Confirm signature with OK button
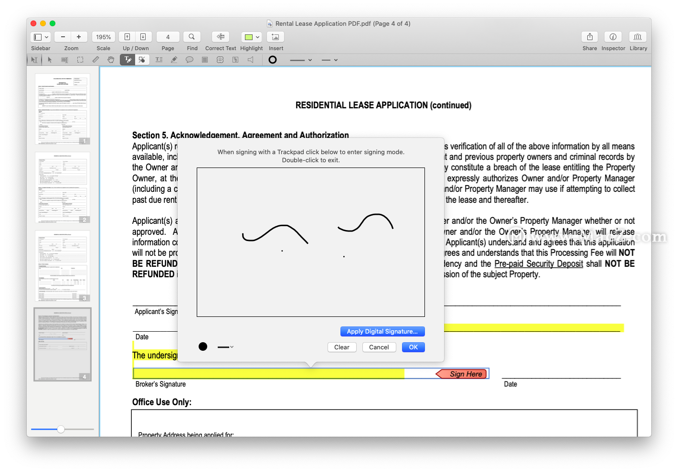The width and height of the screenshot is (678, 472). pos(413,347)
